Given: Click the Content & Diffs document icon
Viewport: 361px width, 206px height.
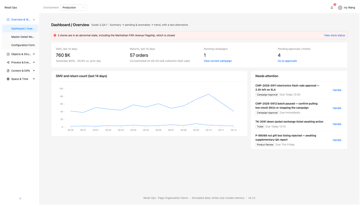Looking at the screenshot, I should pos(8,71).
